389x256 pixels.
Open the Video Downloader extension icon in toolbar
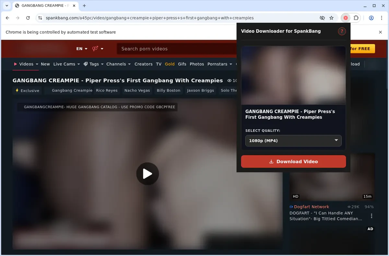pos(346,18)
